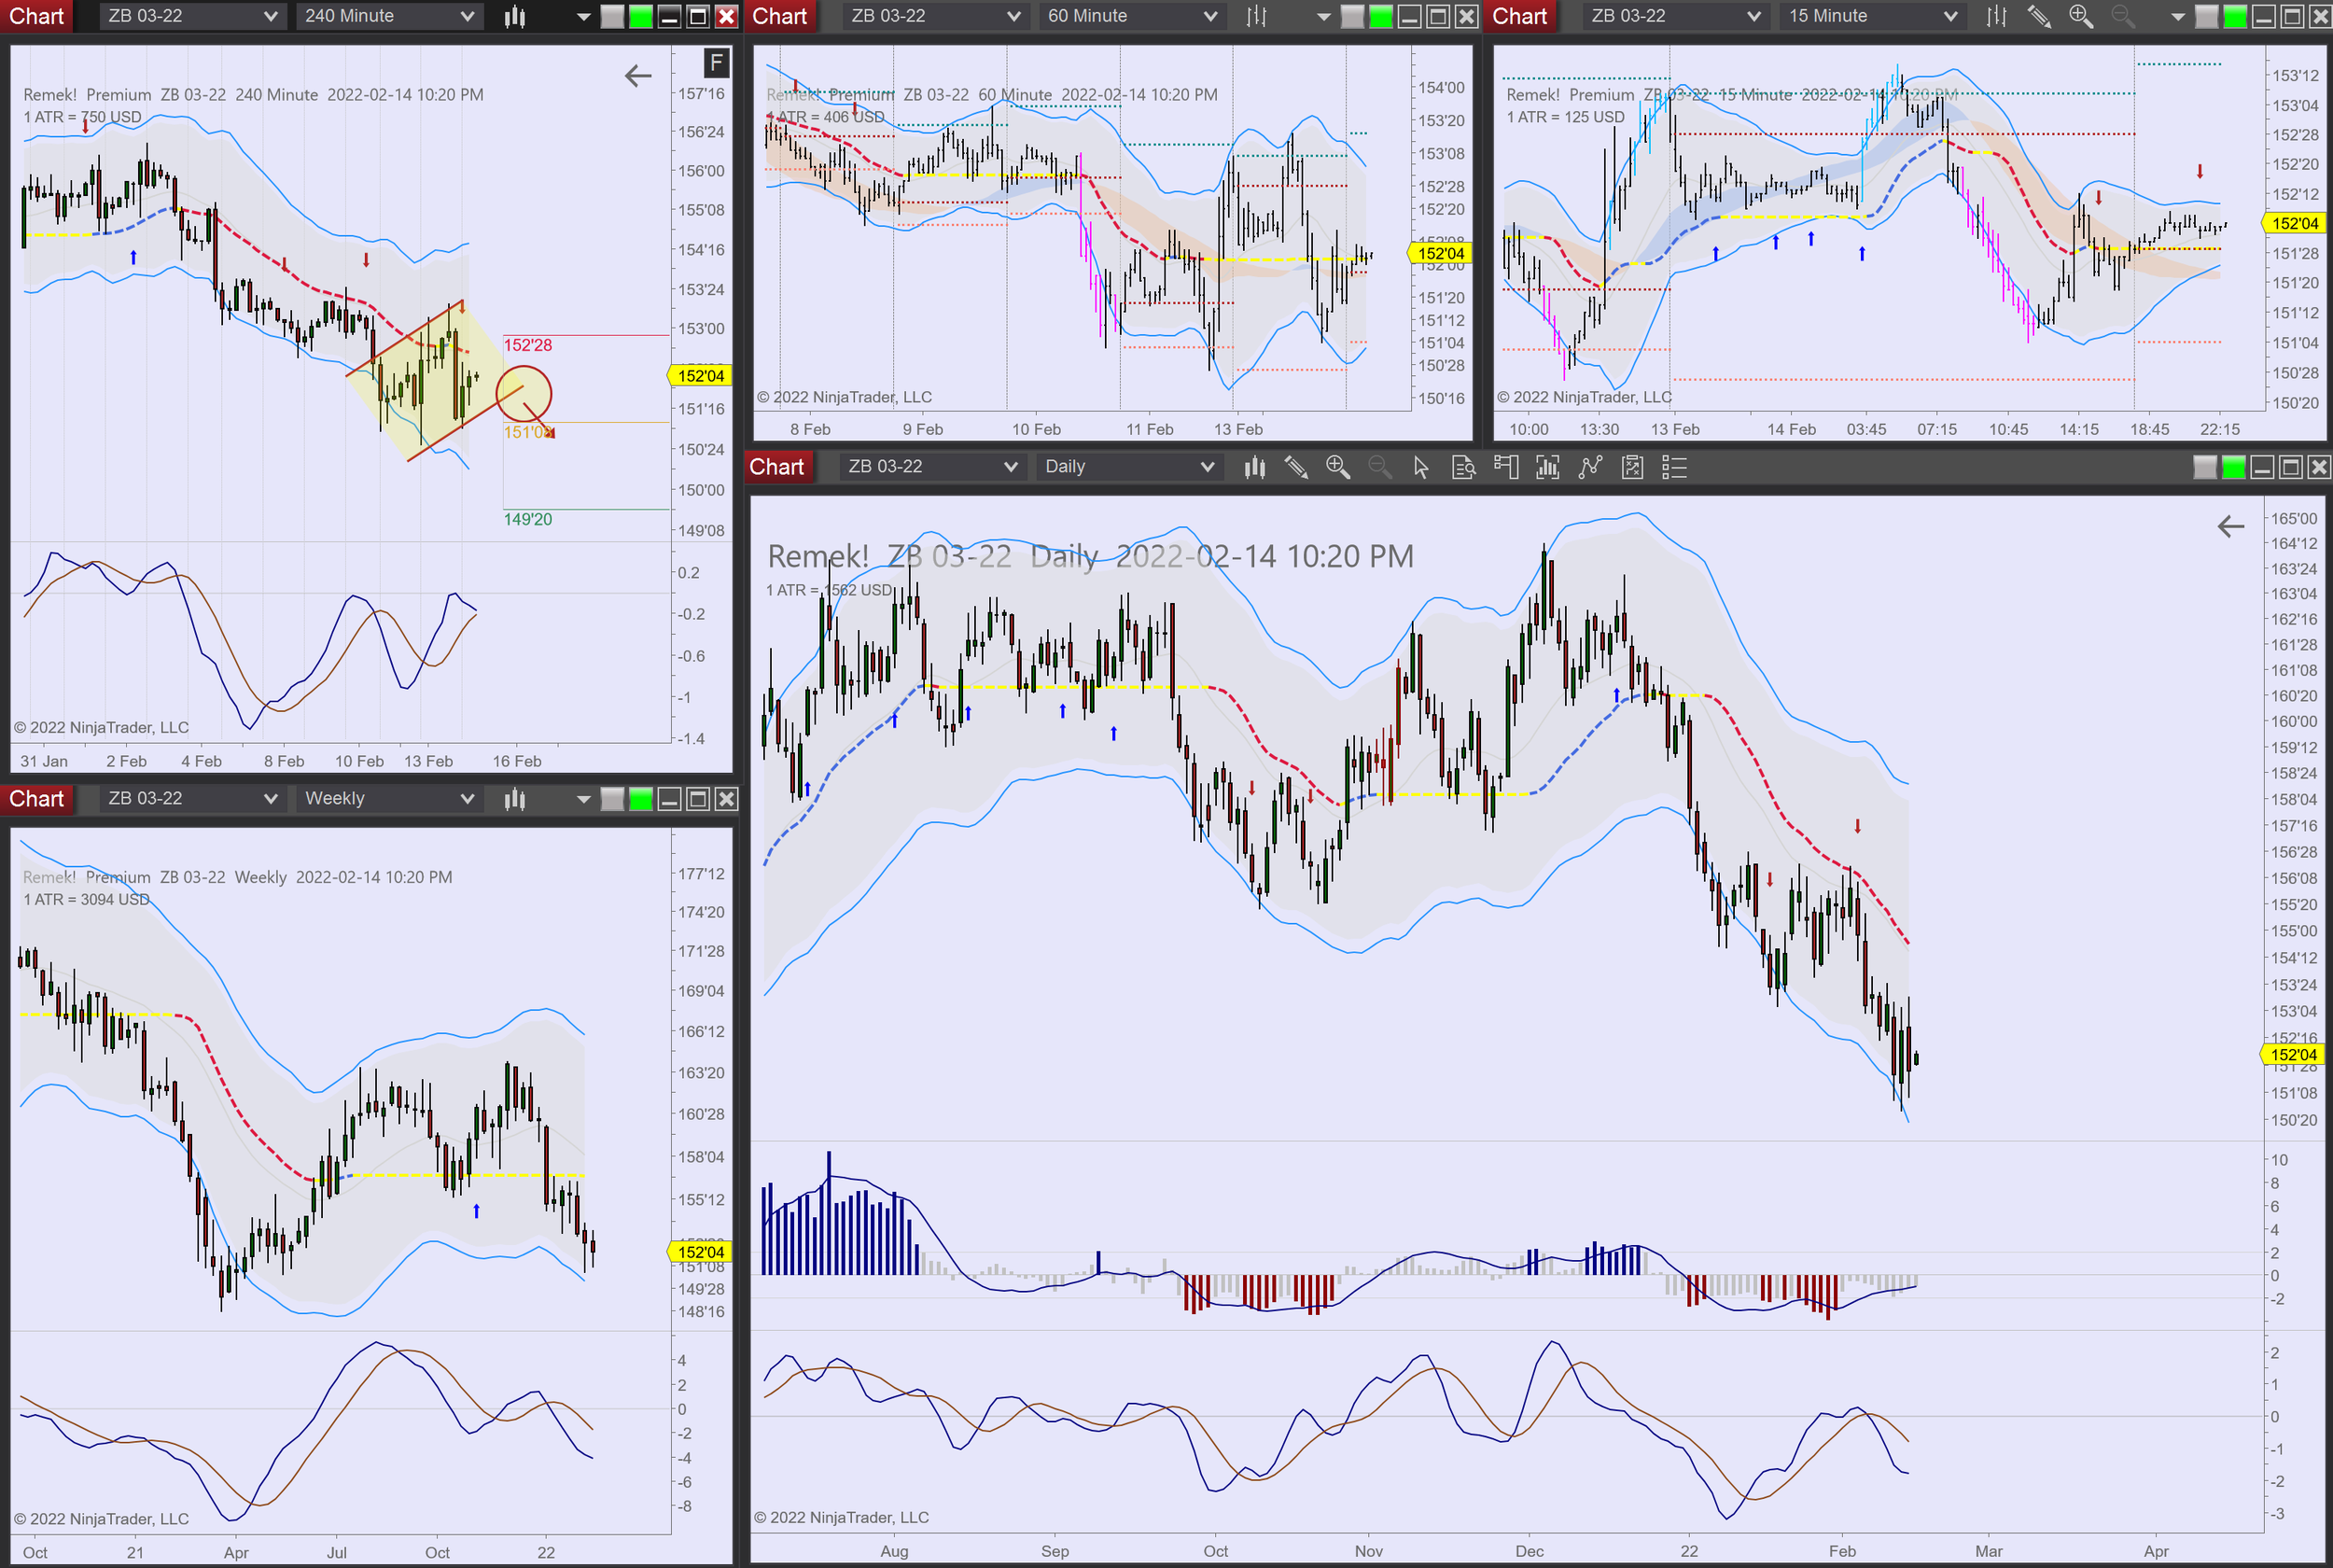
Task: Click the Chart tab of the Weekly window
Action: pos(37,798)
